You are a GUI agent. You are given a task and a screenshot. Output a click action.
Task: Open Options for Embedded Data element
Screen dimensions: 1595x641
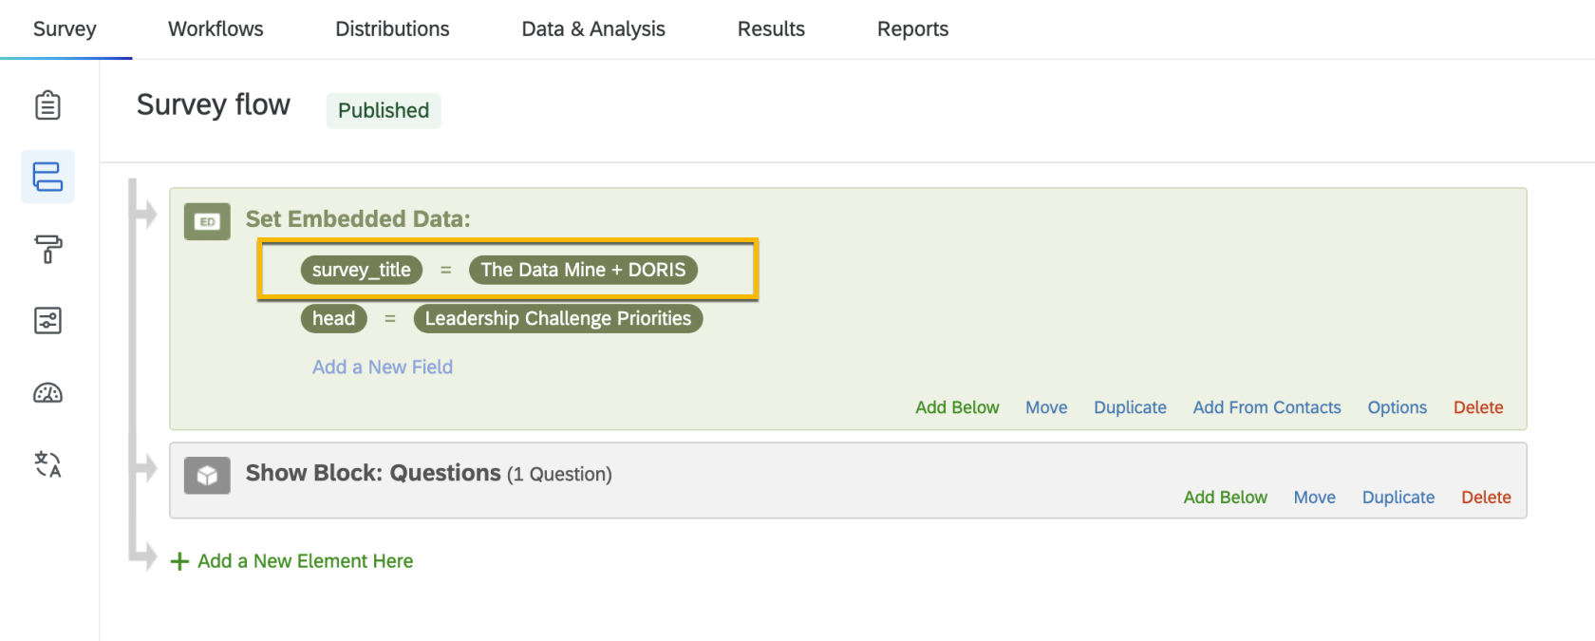tap(1397, 407)
